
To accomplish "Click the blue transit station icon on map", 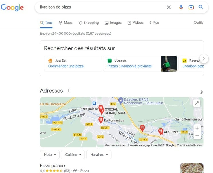I will 94,103.
